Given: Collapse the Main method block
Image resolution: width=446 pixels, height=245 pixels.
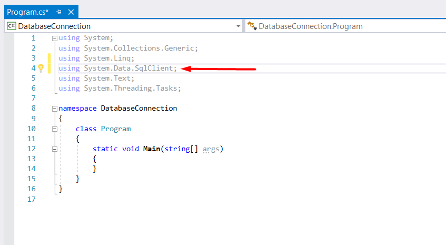Looking at the screenshot, I should click(x=54, y=149).
